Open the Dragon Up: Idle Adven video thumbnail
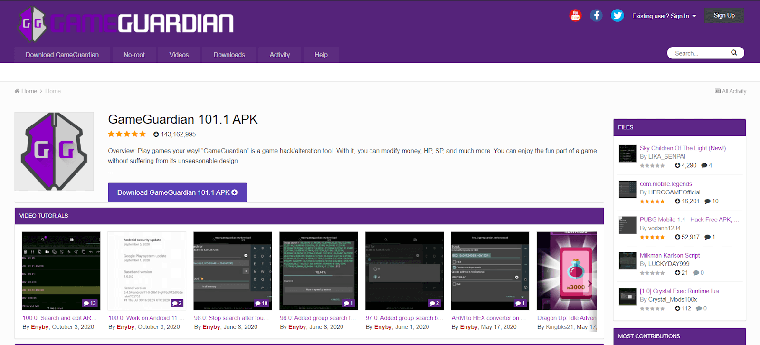Image resolution: width=760 pixels, height=345 pixels. [x=567, y=271]
